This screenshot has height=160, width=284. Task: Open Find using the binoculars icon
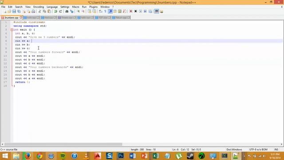67,12
